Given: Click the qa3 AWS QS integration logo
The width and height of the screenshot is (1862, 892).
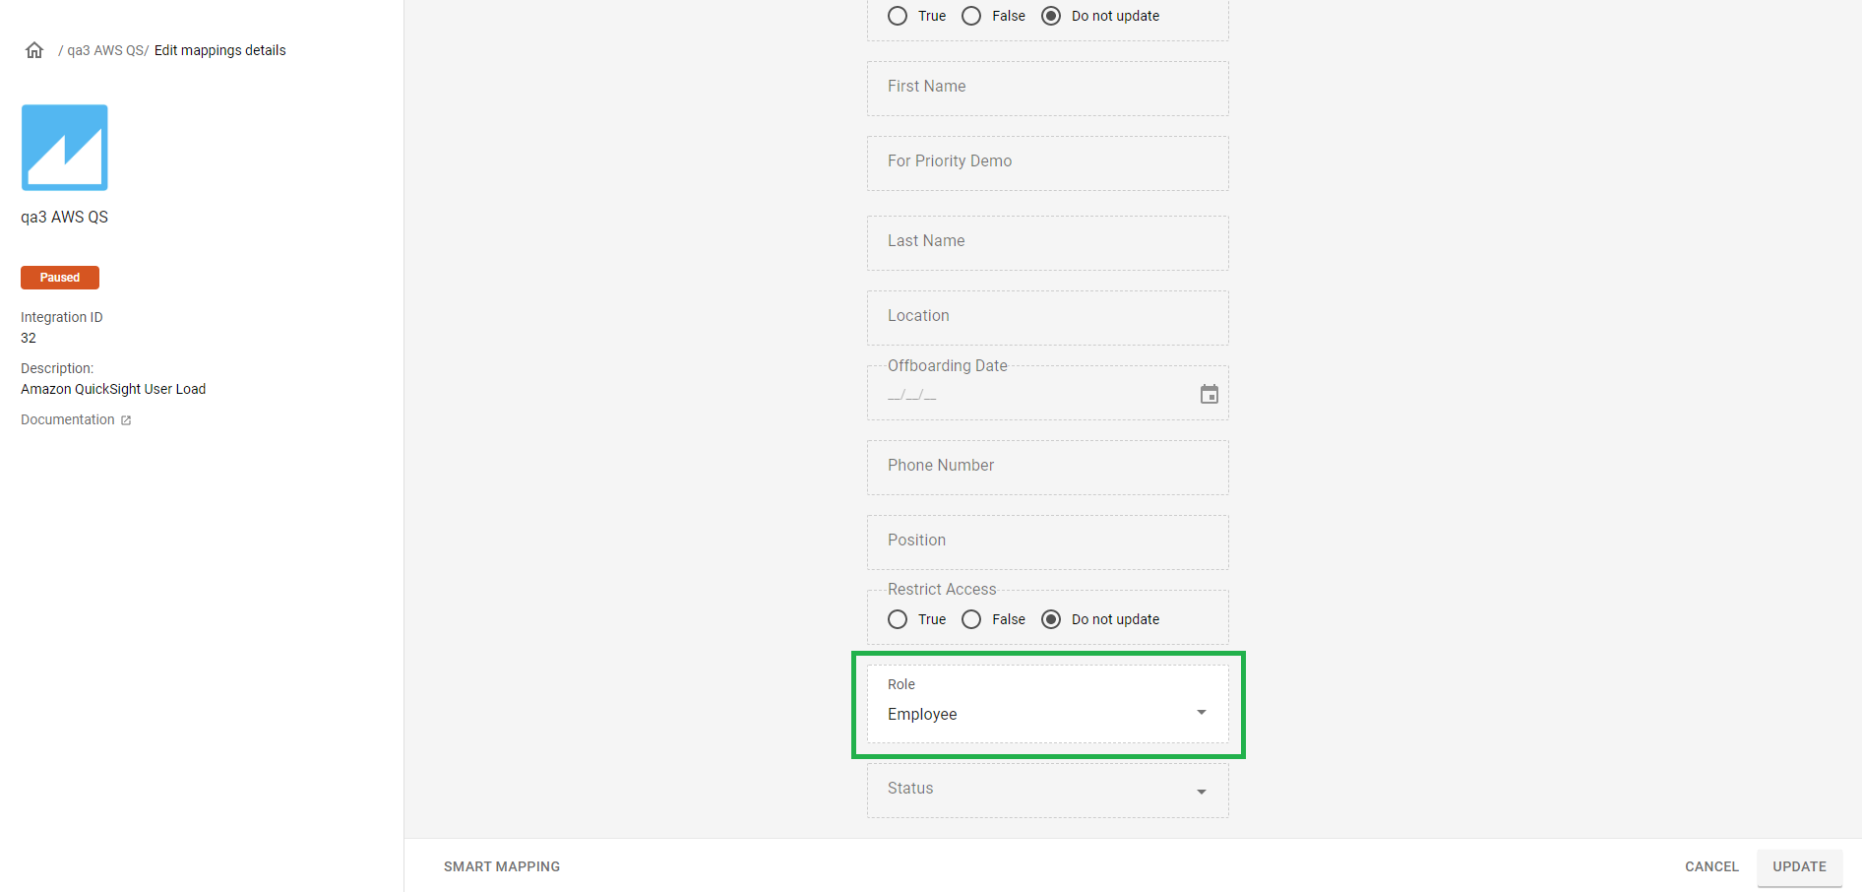Looking at the screenshot, I should (x=65, y=148).
